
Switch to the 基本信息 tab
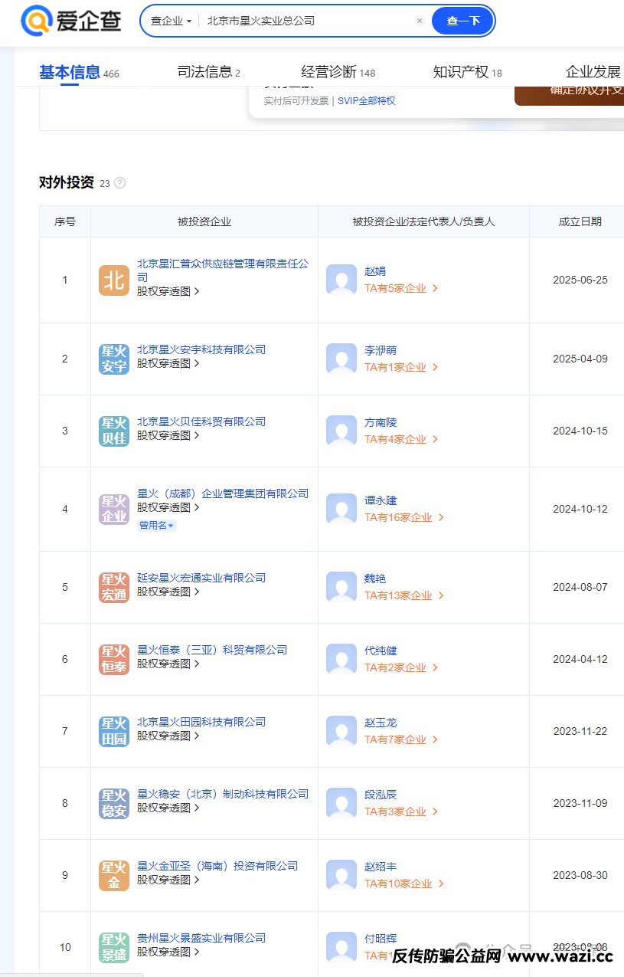coord(79,73)
